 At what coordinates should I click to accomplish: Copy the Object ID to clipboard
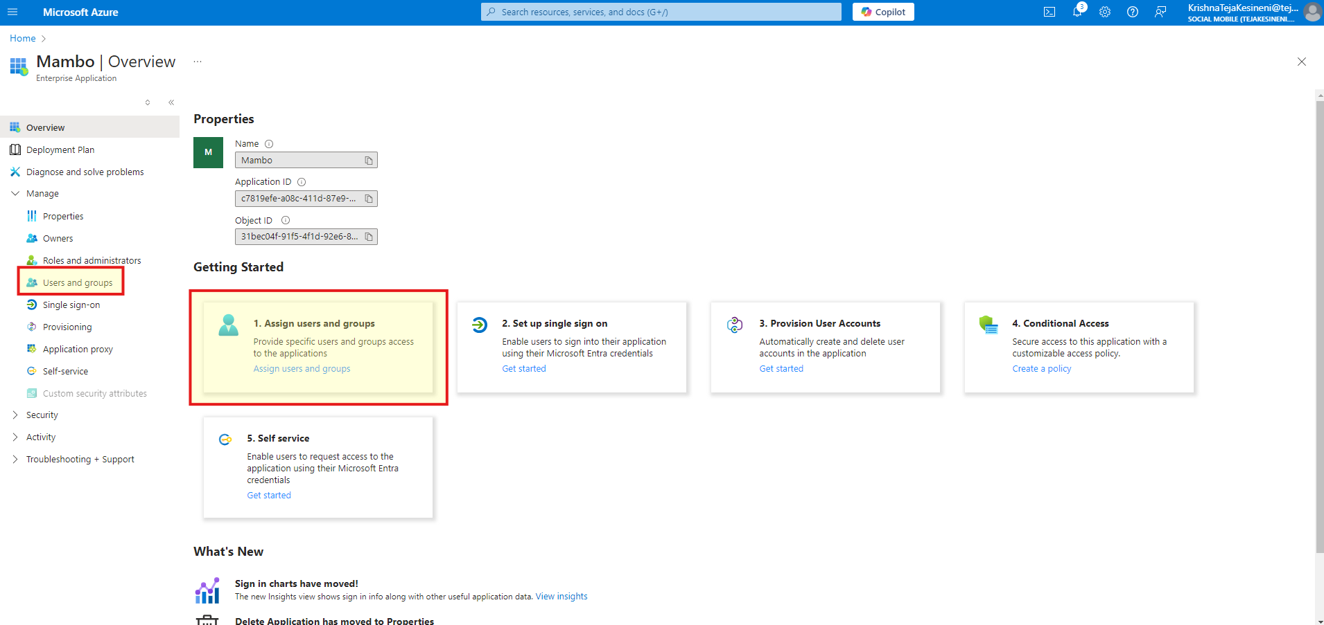pos(369,237)
